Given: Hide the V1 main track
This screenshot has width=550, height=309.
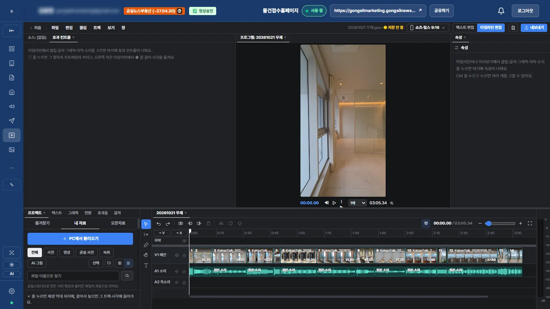Looking at the screenshot, I should click(x=177, y=255).
